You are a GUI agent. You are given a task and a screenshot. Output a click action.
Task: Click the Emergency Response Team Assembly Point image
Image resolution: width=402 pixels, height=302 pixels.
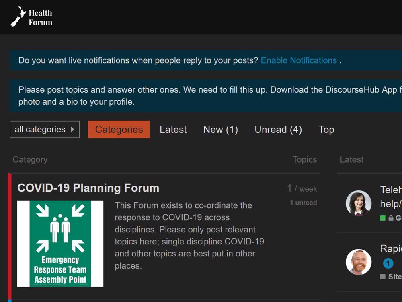[x=60, y=243]
